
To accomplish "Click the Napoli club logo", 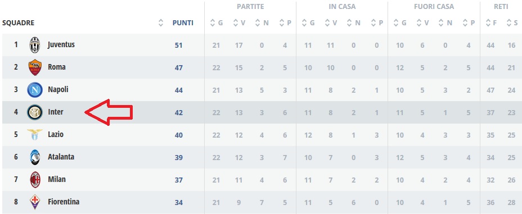I will click(35, 90).
